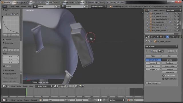This screenshot has height=103, width=183.
Task: Open curve tools wrench icon
Action: (x=12, y=14)
